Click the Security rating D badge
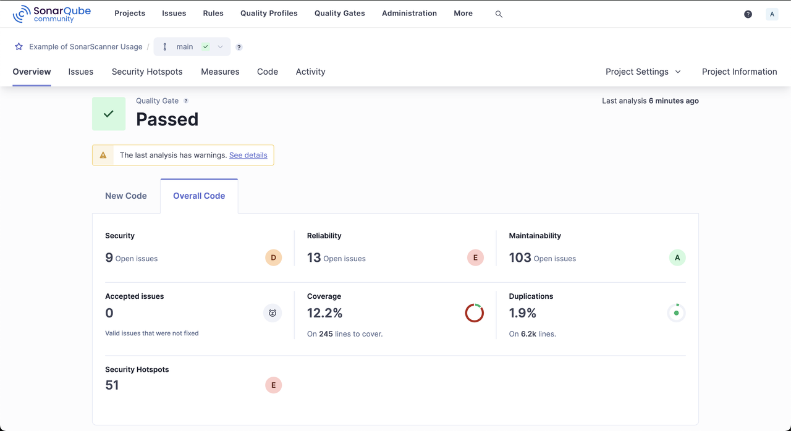This screenshot has height=431, width=791. [273, 258]
